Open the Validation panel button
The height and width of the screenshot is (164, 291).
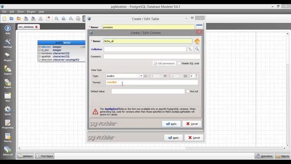25,156
